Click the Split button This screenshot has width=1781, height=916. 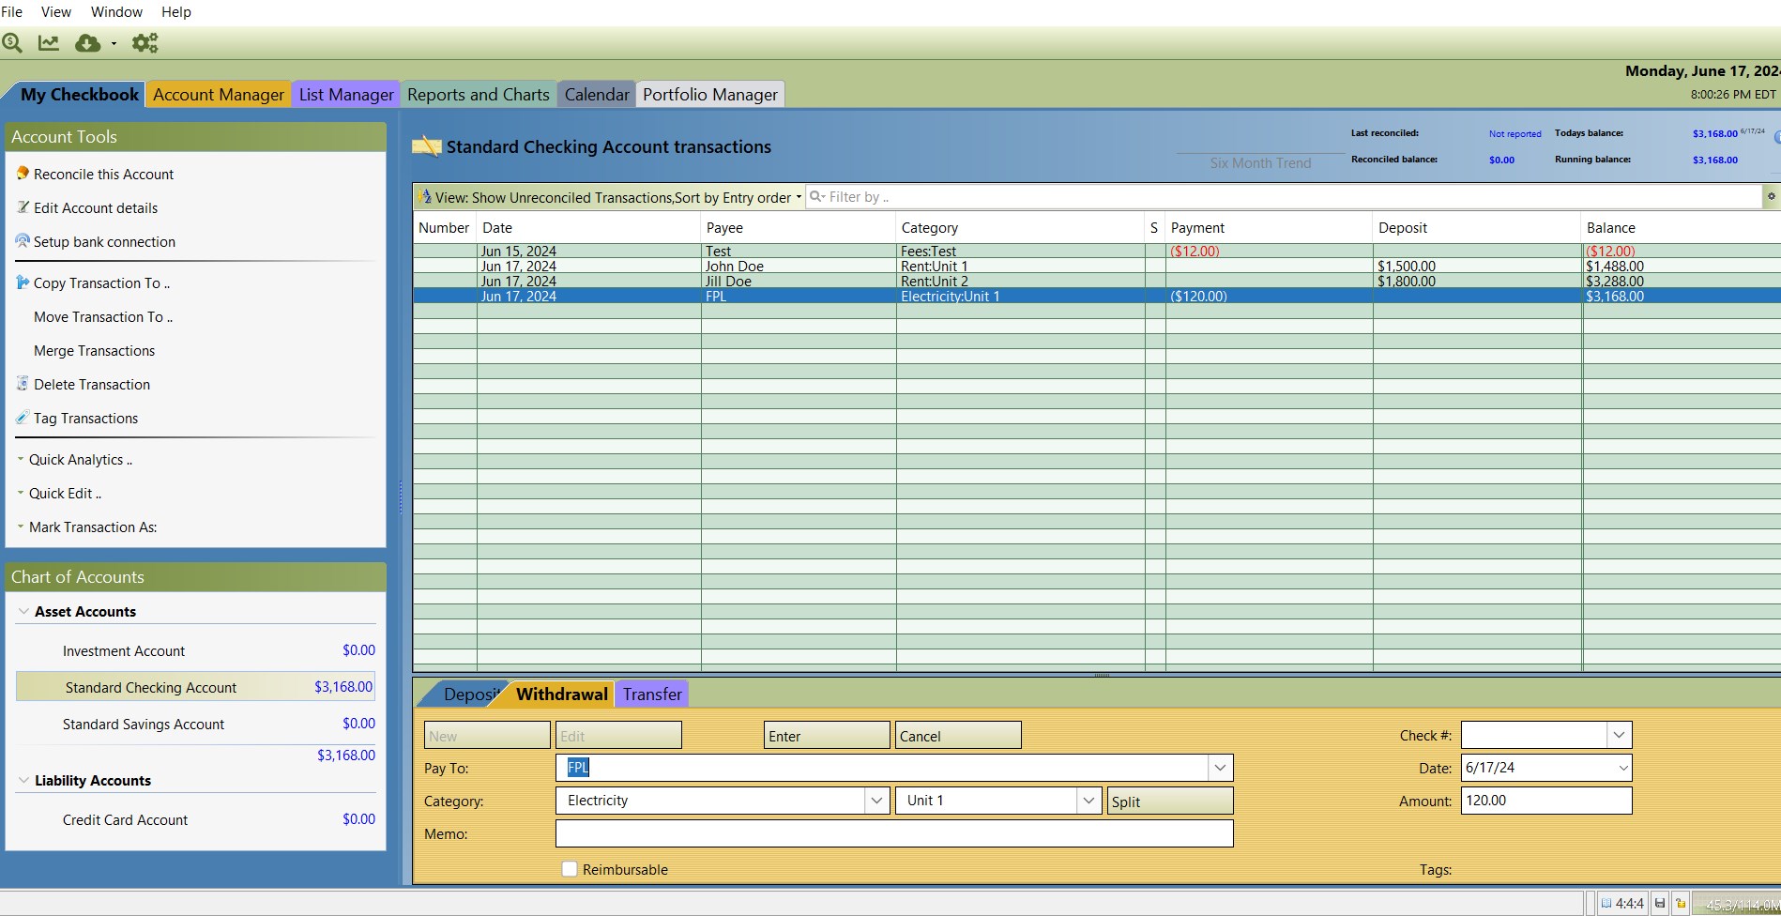[x=1169, y=801]
